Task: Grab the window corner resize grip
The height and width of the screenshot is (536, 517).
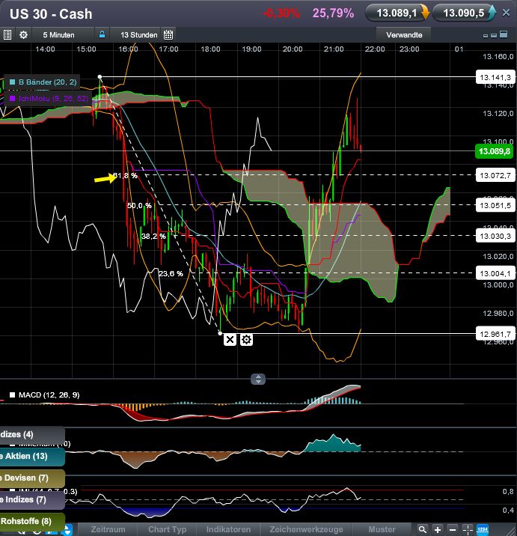Action: (510, 530)
